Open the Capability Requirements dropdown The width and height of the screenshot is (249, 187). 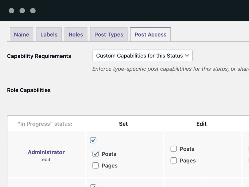(x=142, y=56)
